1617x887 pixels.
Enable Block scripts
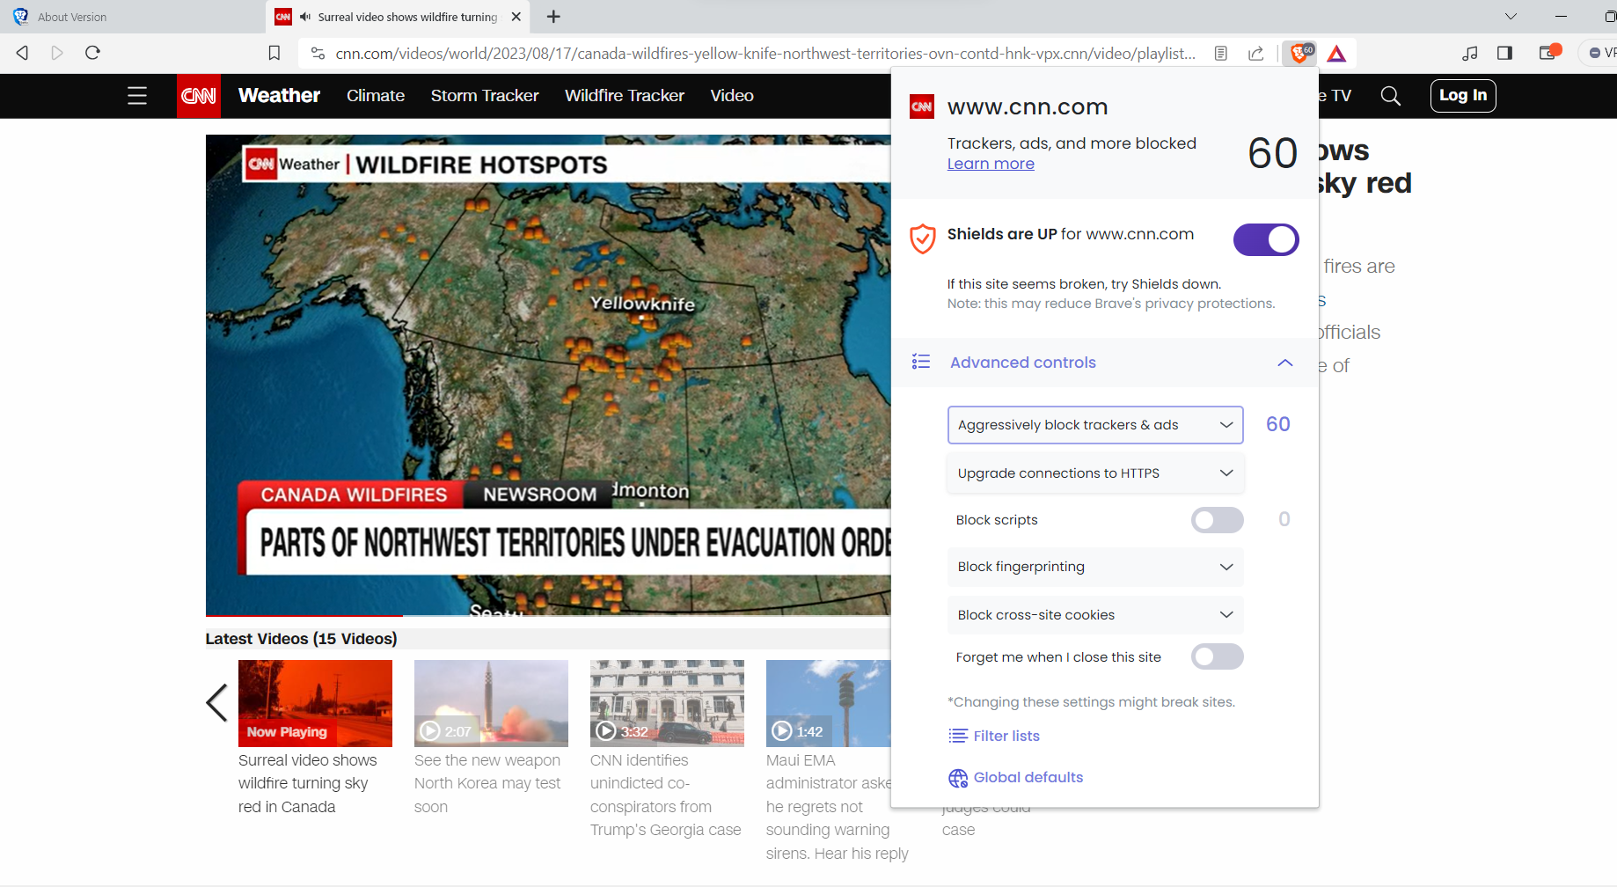coord(1217,519)
